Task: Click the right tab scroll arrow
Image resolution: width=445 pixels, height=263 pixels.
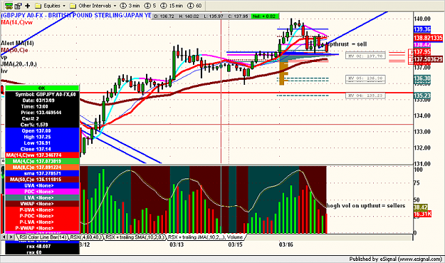Action: coord(11,237)
